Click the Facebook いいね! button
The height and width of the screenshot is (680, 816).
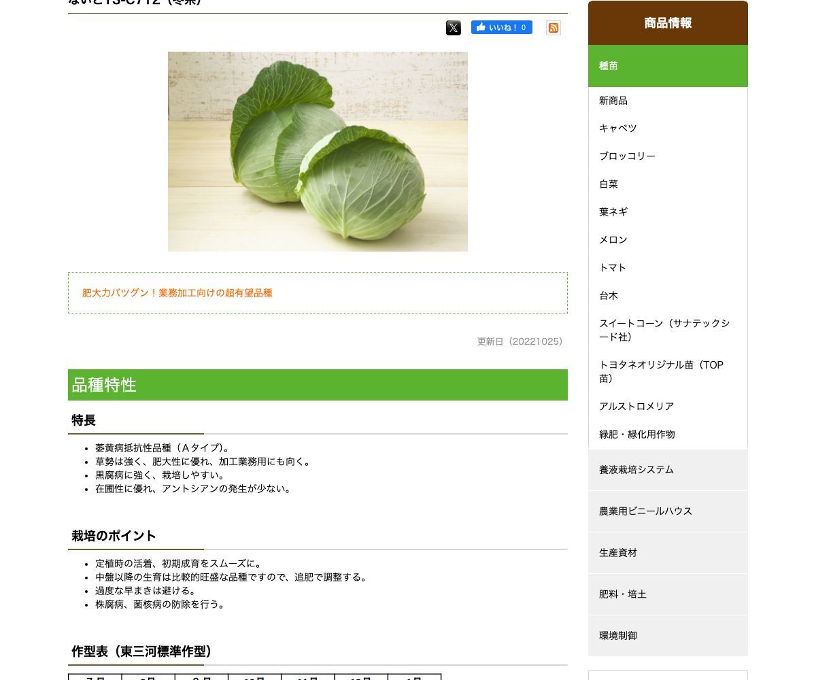click(502, 27)
